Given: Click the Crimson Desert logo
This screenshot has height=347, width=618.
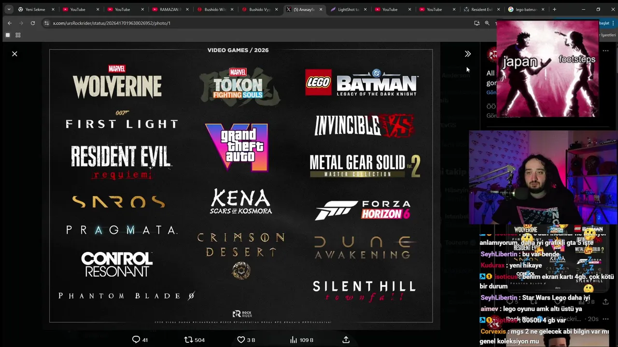Looking at the screenshot, I should (240, 255).
